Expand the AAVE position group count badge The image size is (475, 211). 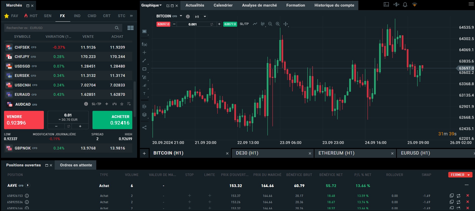pyautogui.click(x=27, y=185)
